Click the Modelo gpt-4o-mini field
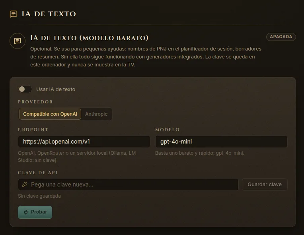 tap(221, 142)
